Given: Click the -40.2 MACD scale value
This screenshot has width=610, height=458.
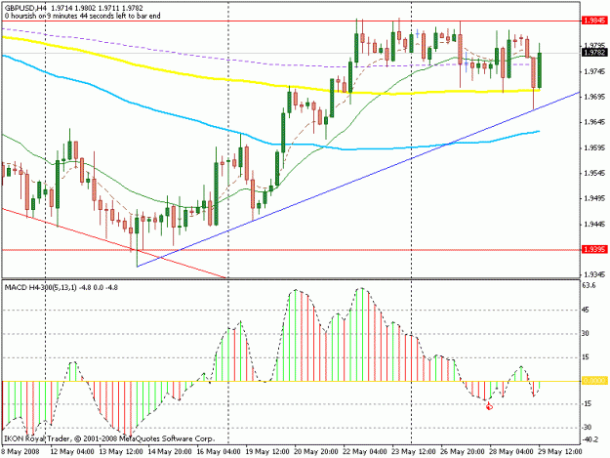Looking at the screenshot, I should [590, 439].
